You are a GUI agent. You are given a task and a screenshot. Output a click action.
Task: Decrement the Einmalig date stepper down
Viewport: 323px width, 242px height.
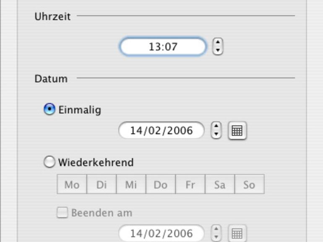point(216,134)
